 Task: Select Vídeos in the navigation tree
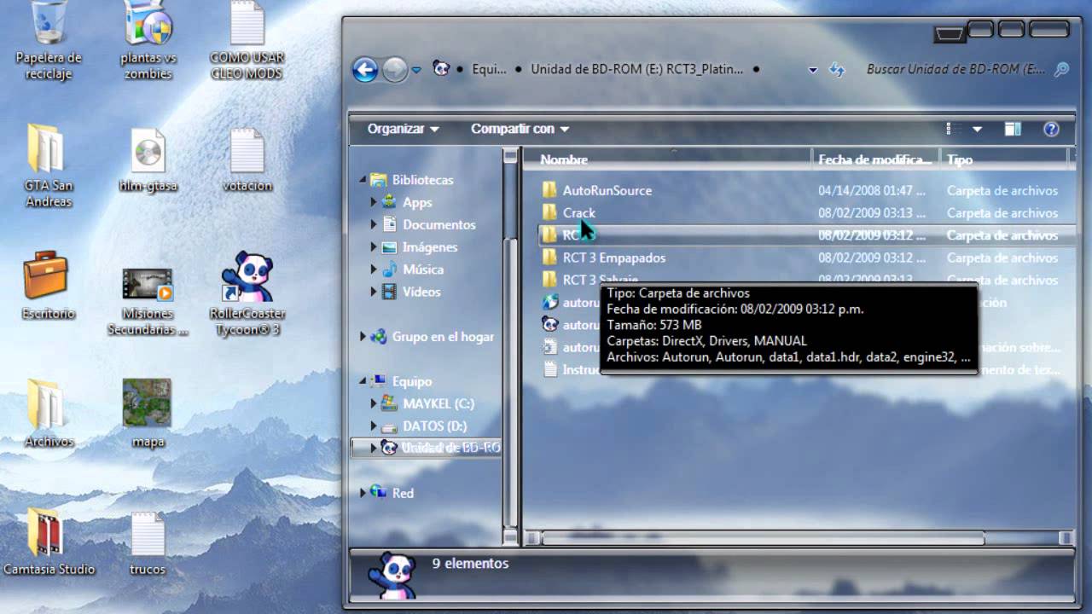pos(421,291)
